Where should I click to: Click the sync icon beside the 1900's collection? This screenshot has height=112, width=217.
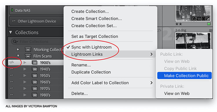click(x=12, y=63)
